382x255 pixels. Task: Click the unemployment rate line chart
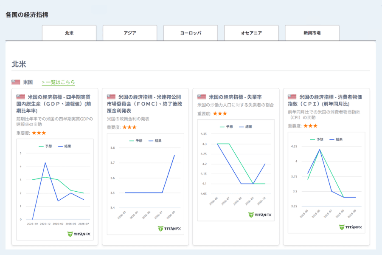pyautogui.click(x=236, y=170)
